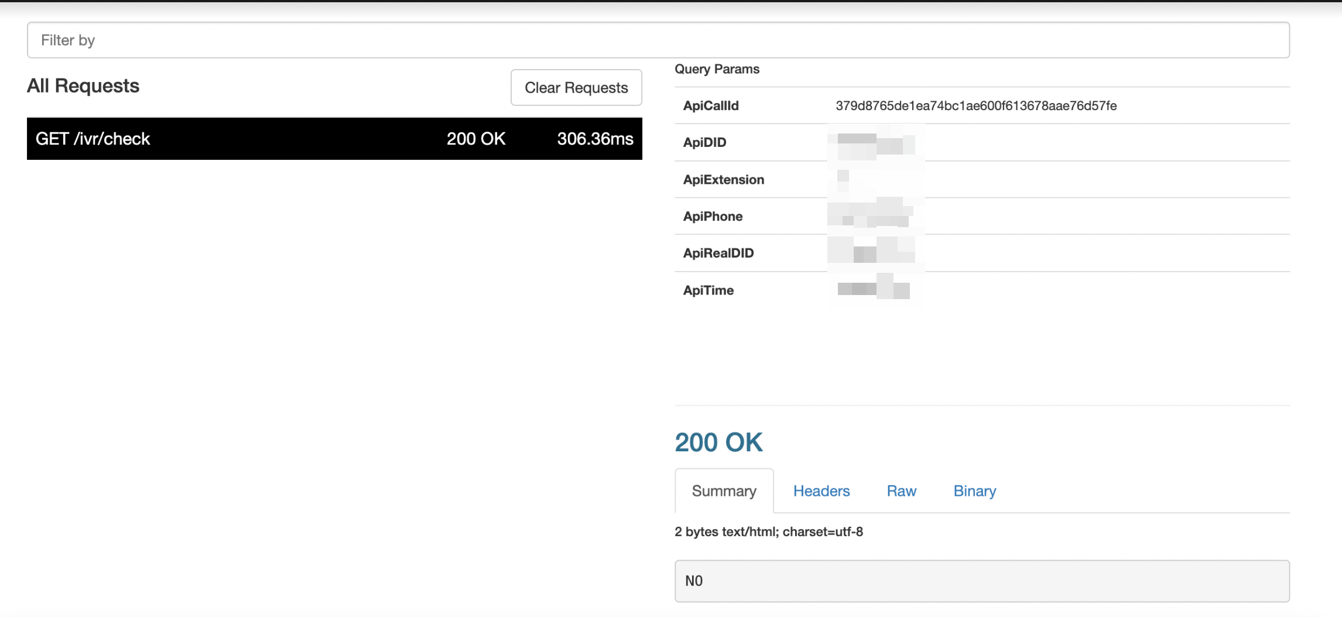Click the ApiTime parameter label
This screenshot has height=617, width=1342.
(708, 290)
